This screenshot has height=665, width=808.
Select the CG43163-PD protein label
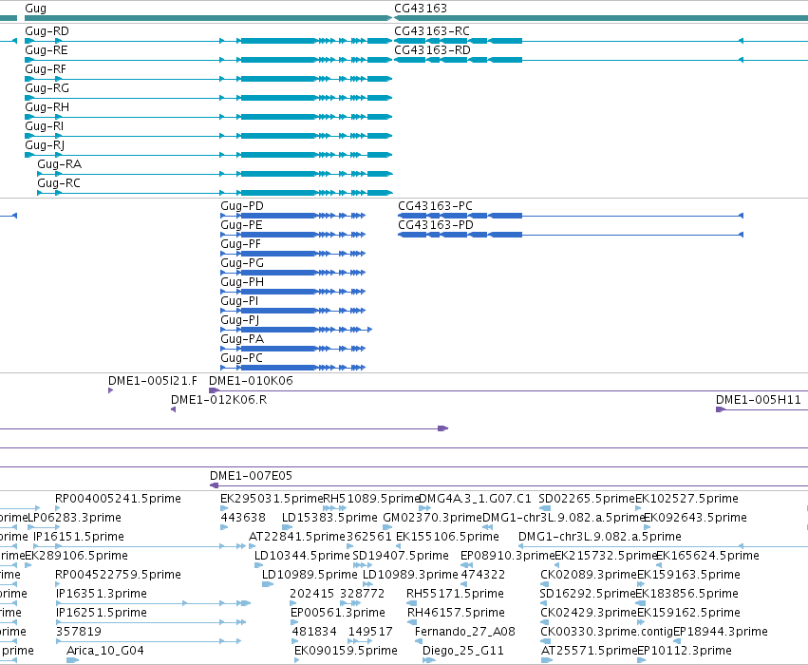436,225
